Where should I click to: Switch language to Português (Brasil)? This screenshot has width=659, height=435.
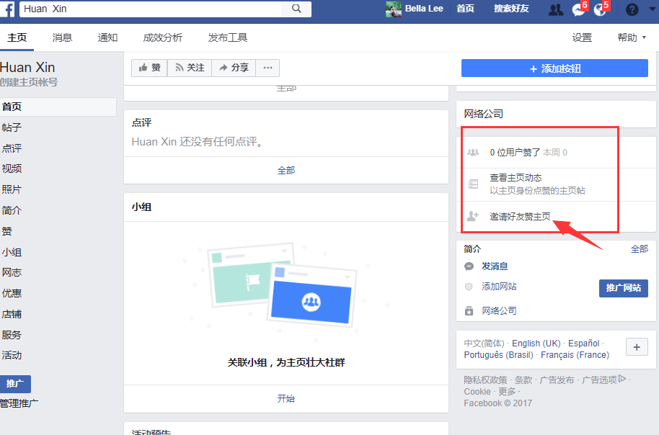pyautogui.click(x=498, y=355)
